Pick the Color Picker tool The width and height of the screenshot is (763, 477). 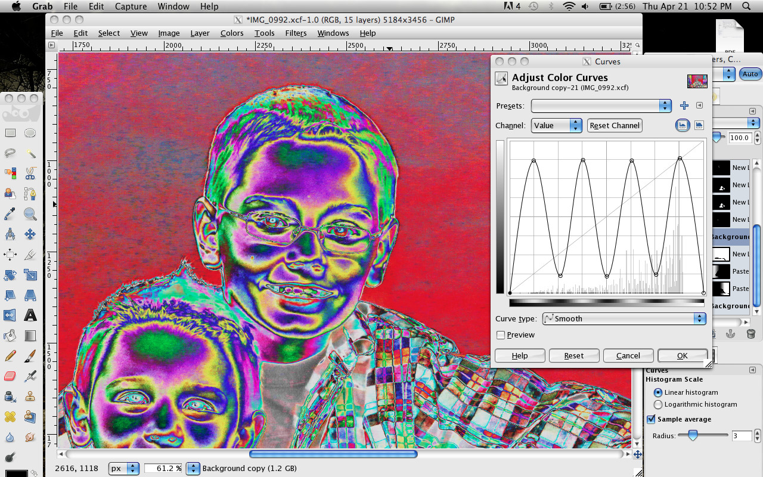pos(10,213)
